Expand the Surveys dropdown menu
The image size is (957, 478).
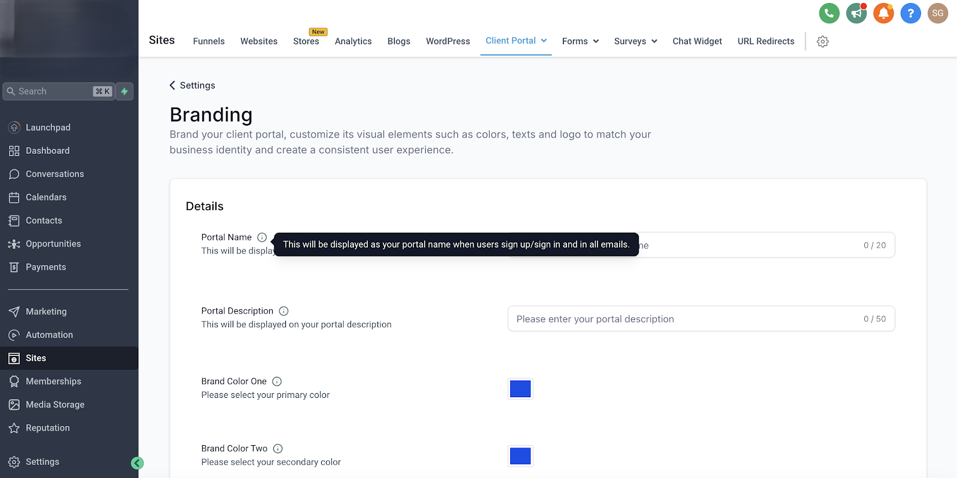(x=636, y=41)
